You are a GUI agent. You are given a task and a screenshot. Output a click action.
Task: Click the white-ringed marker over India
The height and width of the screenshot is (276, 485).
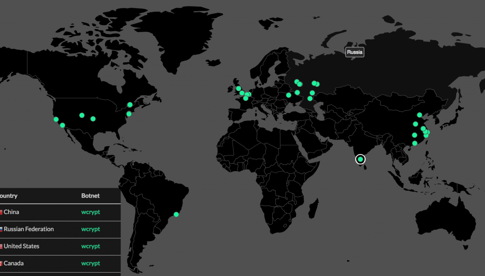point(360,159)
